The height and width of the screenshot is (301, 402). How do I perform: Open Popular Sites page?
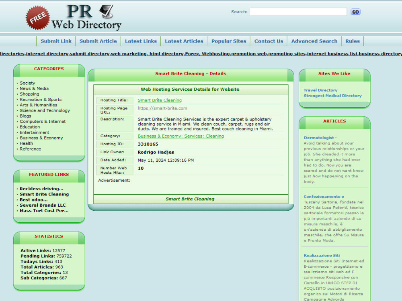tap(229, 41)
